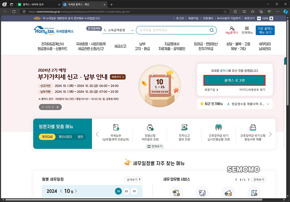Image resolution: width=290 pixels, height=202 pixels.
Task: Open browser favorites list icon
Action: tap(253, 12)
